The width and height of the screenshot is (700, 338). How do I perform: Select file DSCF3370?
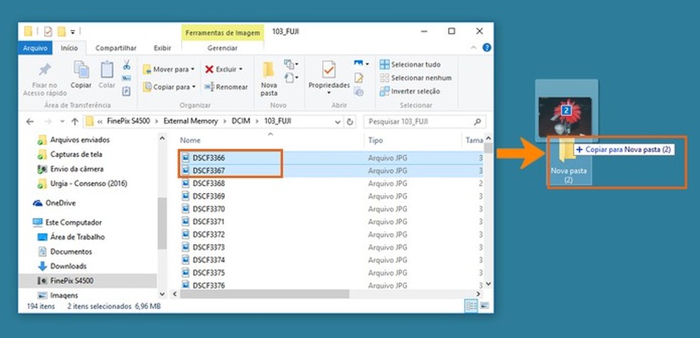208,209
